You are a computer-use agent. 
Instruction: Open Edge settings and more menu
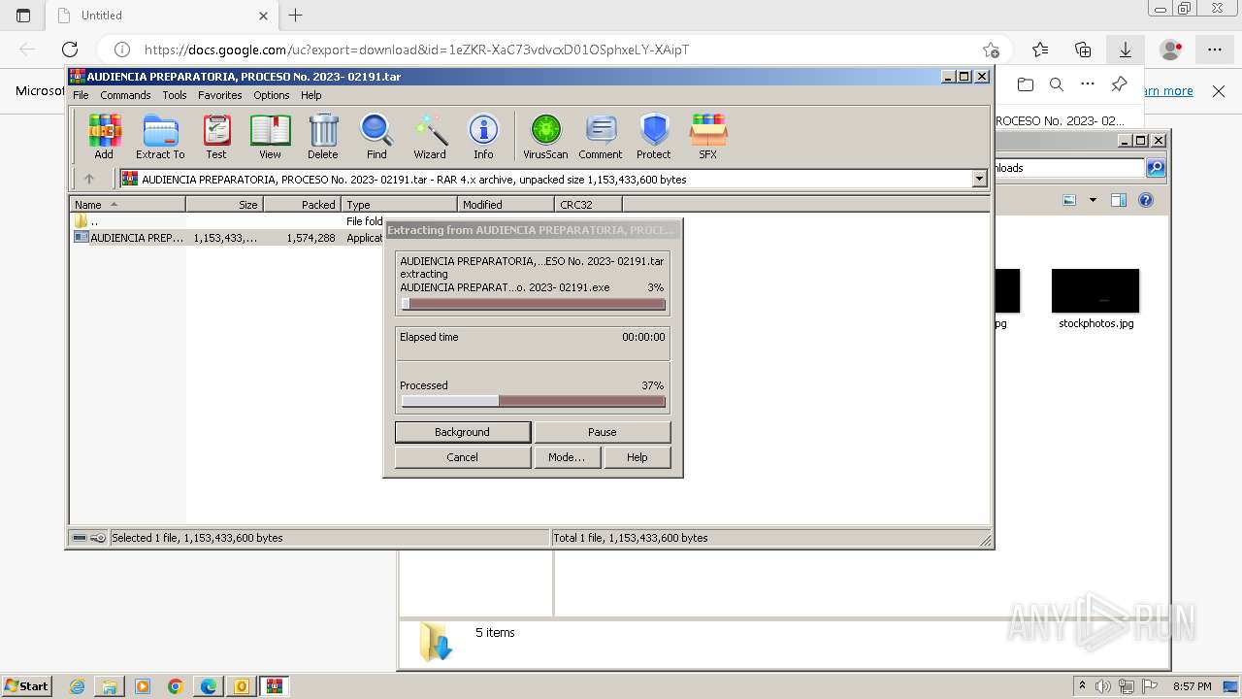pyautogui.click(x=1215, y=50)
